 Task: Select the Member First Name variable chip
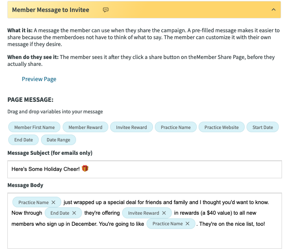tap(35, 127)
